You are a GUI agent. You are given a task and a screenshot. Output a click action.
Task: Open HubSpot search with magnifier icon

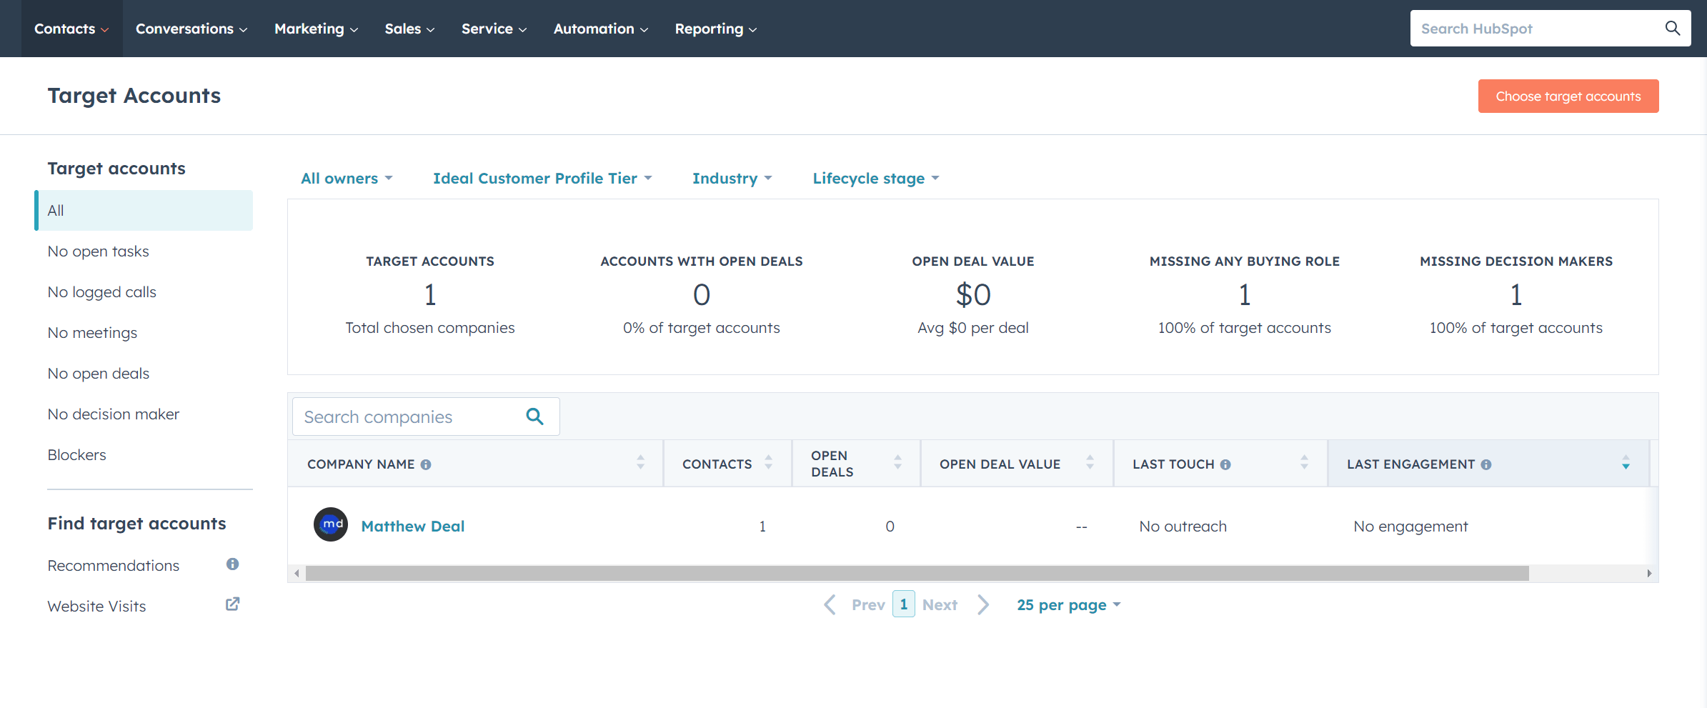click(x=1672, y=28)
